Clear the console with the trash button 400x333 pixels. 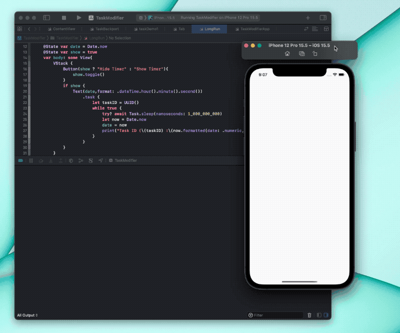(310, 315)
